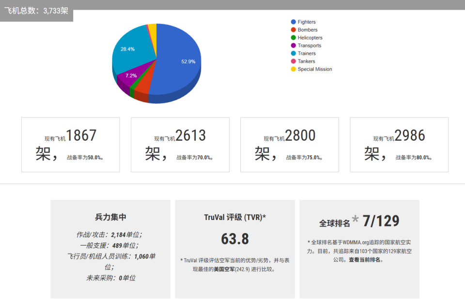Click the Bombers red legend dot

tap(294, 30)
